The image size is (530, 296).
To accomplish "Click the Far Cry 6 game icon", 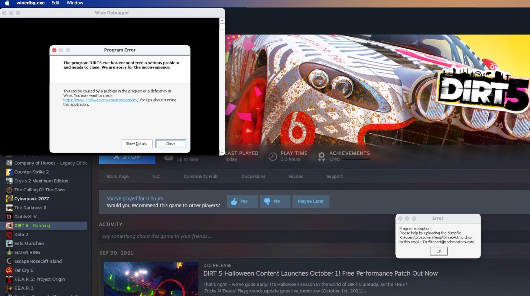I will (x=9, y=270).
